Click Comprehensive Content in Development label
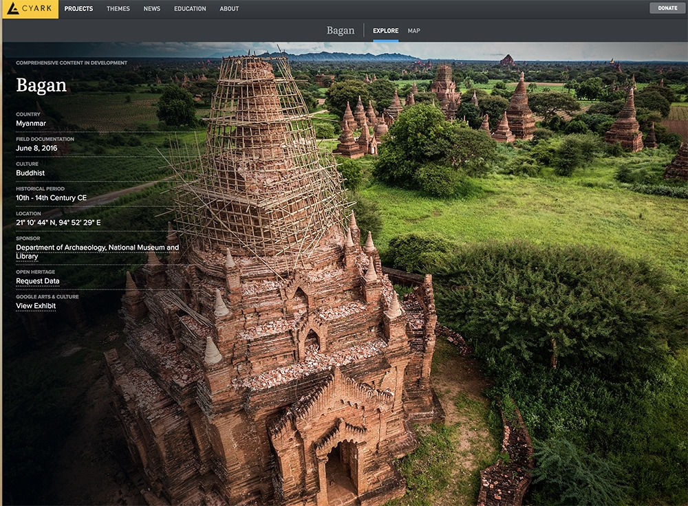 72,63
